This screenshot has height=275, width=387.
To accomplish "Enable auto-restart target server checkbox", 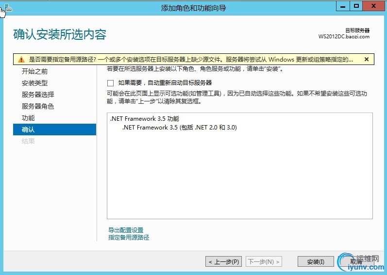I will [111, 83].
